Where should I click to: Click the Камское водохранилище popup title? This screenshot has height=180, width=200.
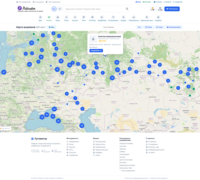(109, 37)
